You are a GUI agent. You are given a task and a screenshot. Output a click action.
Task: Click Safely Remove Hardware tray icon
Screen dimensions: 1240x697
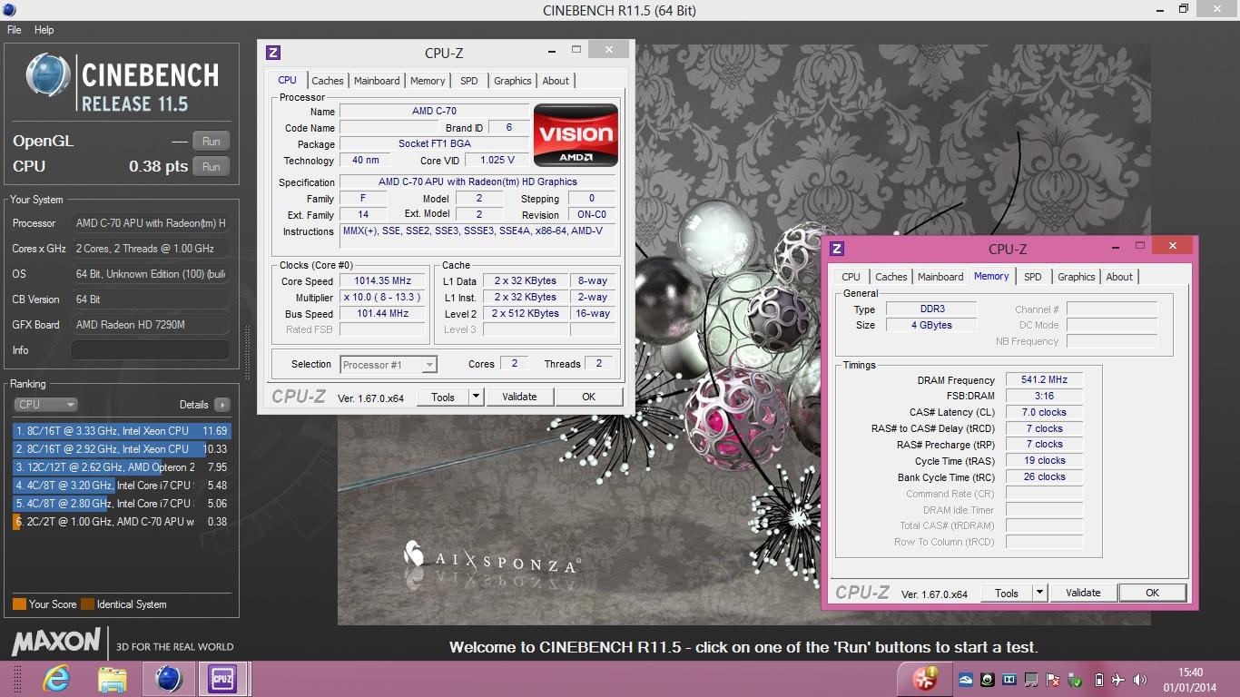[1075, 680]
